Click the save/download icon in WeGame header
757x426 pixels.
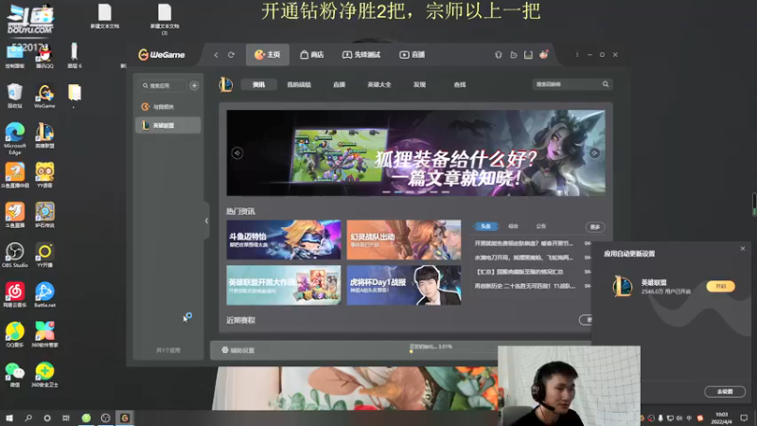tap(528, 55)
